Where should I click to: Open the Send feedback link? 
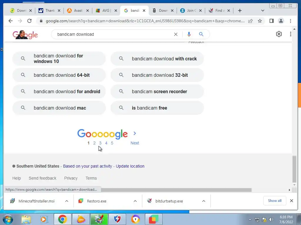point(42,178)
